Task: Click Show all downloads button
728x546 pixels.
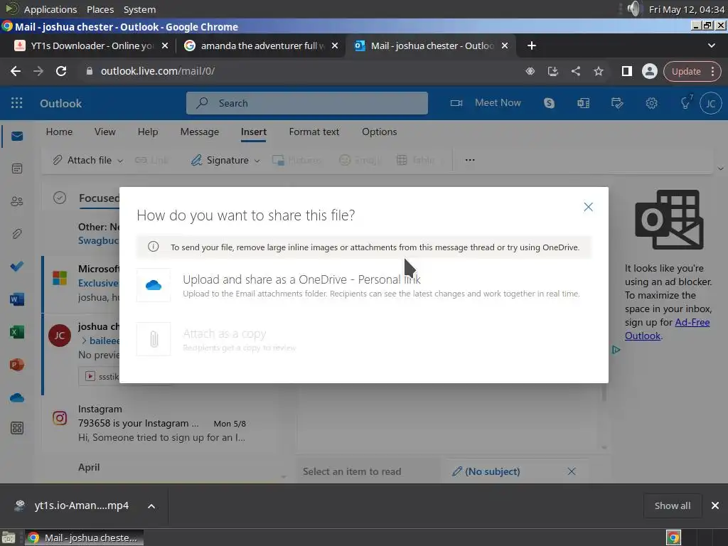Action: [673, 505]
